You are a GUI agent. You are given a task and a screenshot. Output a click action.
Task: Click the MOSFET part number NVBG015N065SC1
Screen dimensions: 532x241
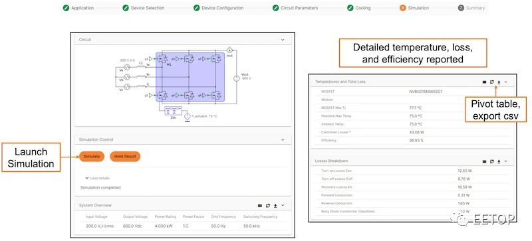pos(426,92)
